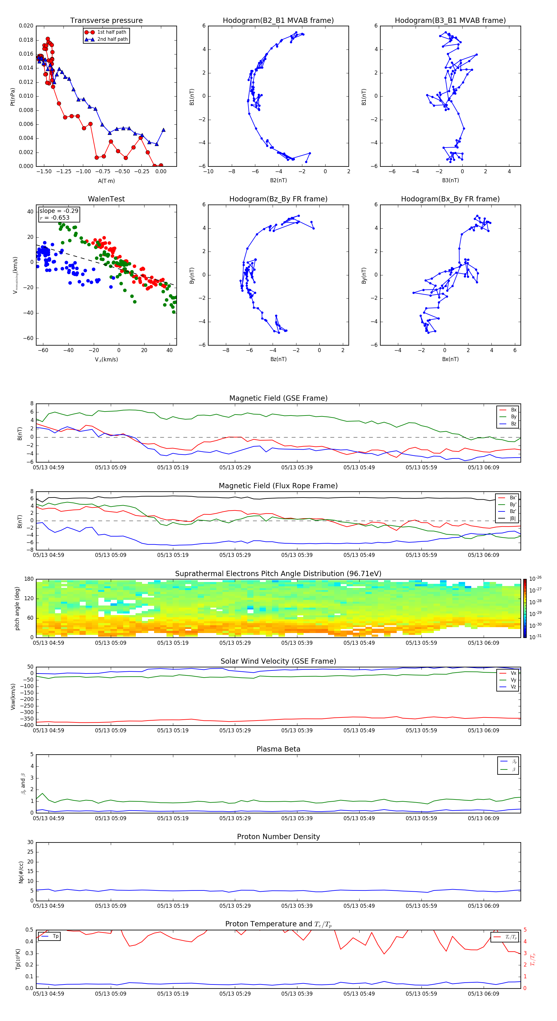The image size is (557, 1021).
Task: Select '1st half path' legend entry
Action: (x=106, y=32)
